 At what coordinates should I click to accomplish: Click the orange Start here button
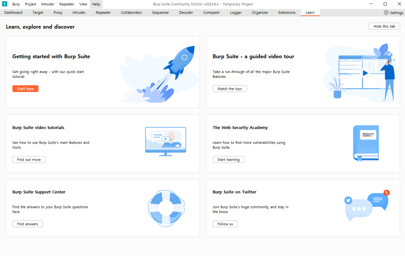pyautogui.click(x=25, y=89)
